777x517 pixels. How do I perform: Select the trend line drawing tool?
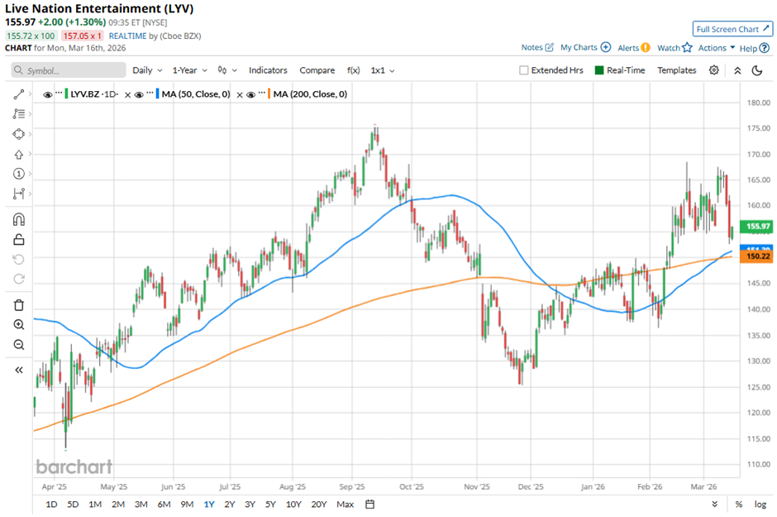18,94
